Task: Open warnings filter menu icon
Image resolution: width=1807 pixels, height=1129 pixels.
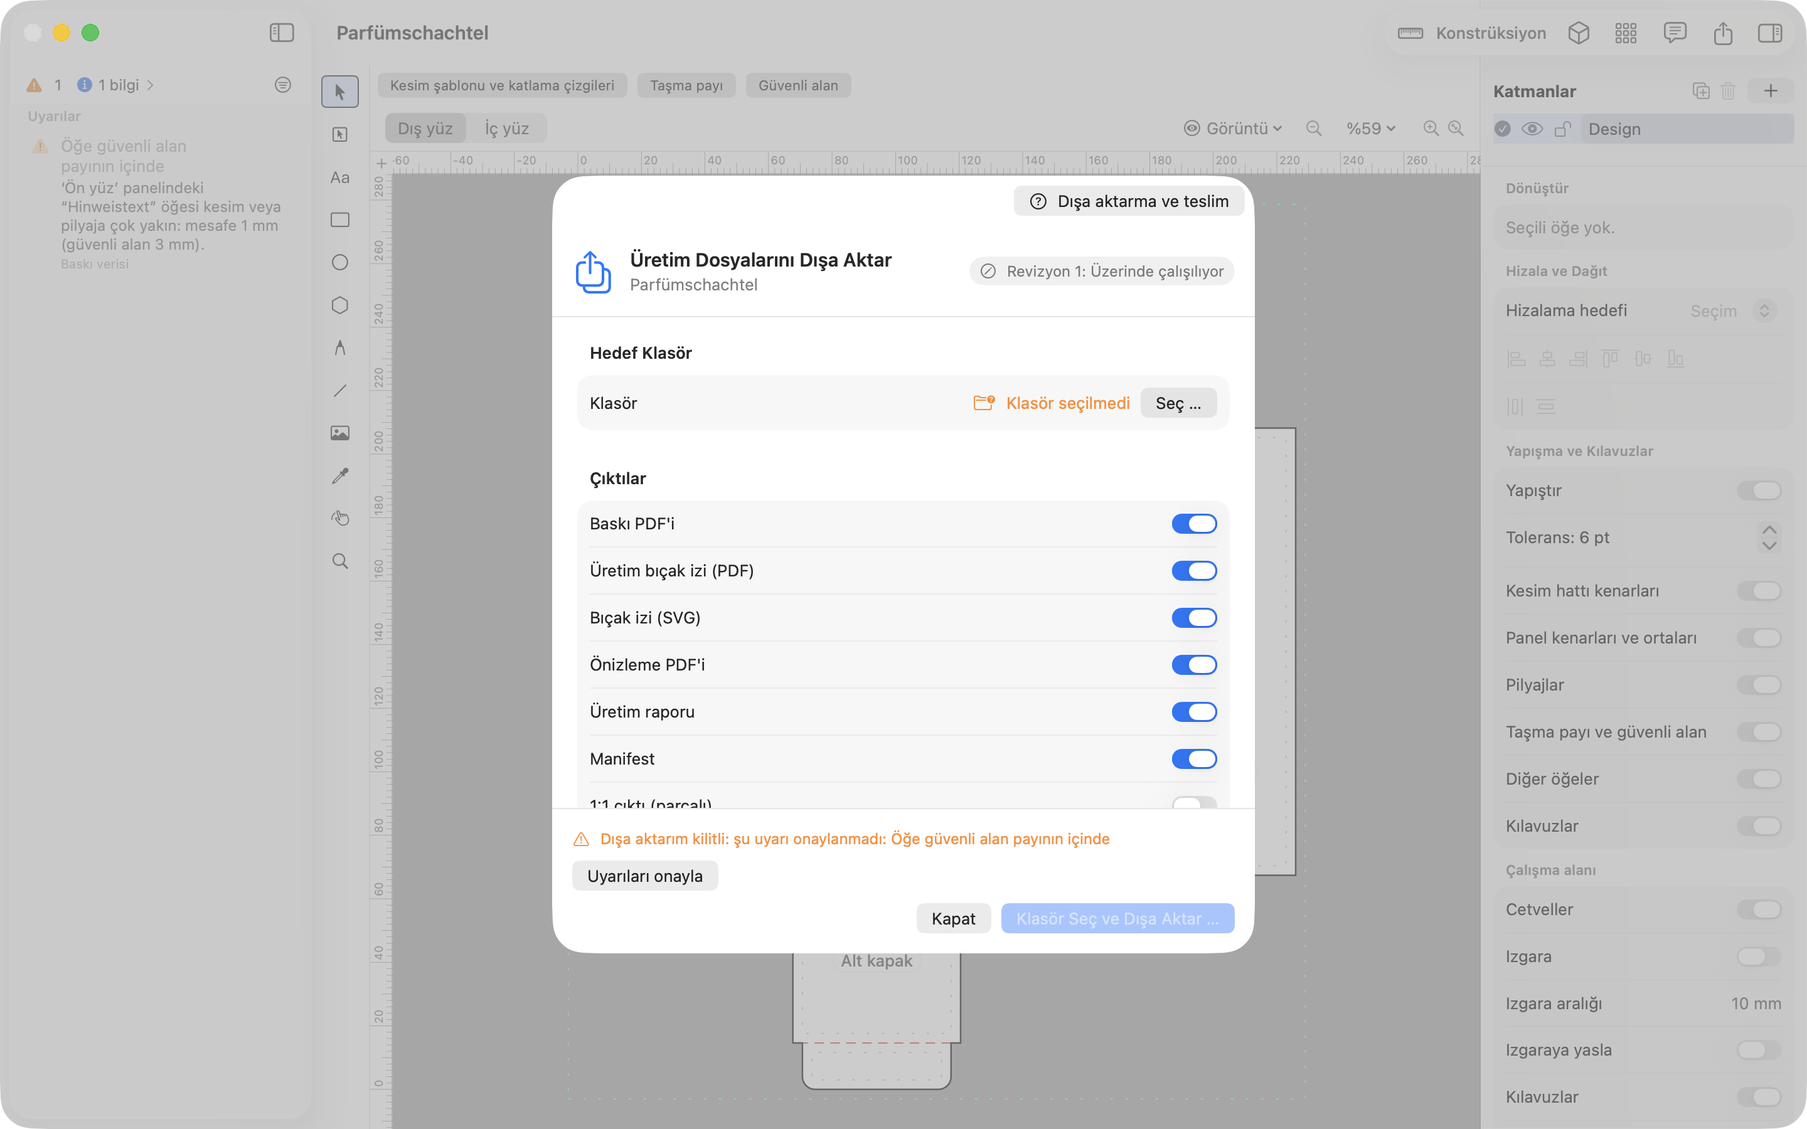Action: [282, 85]
